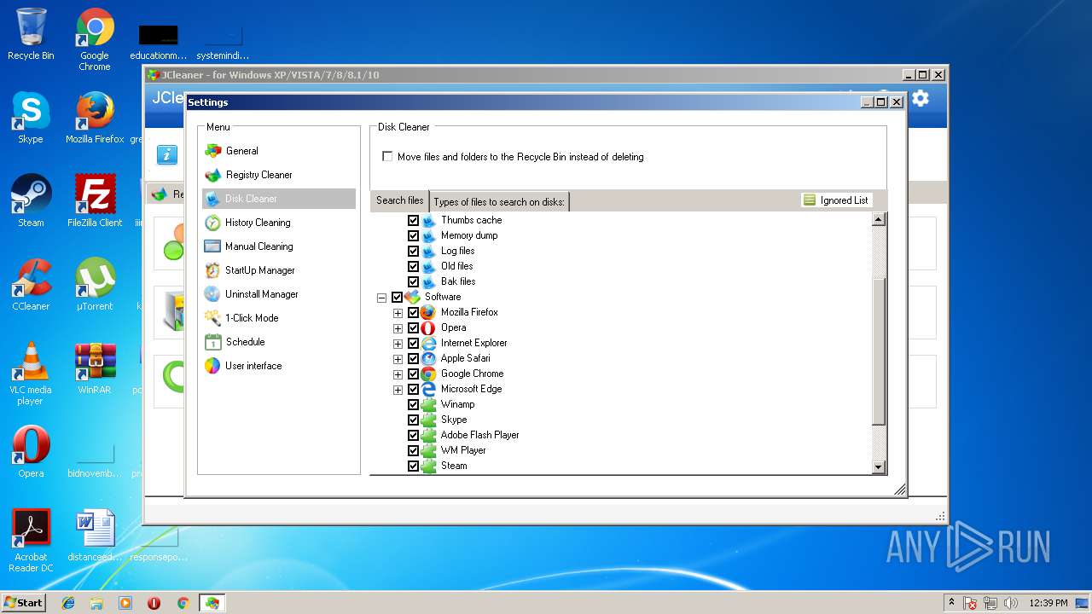
Task: Expand the Mozilla Firefox tree node
Action: 398,313
